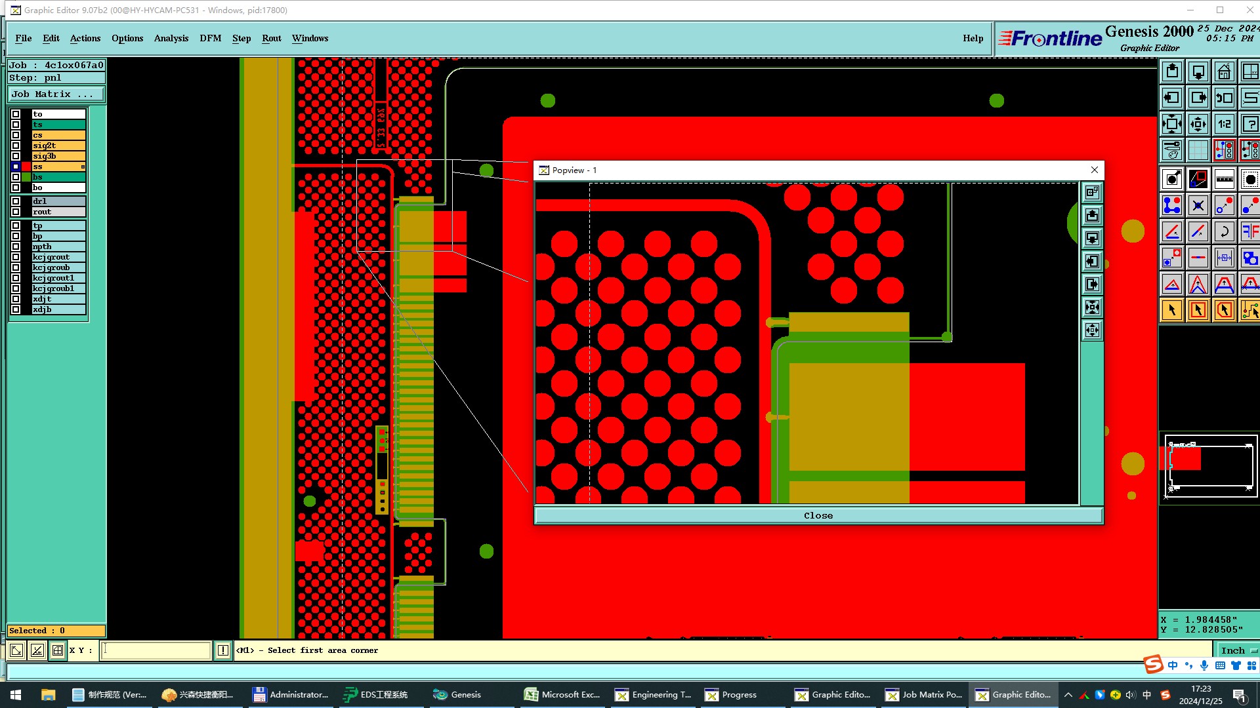This screenshot has height=708, width=1260.
Task: Click the ruler measure tool icon
Action: [x=1225, y=179]
